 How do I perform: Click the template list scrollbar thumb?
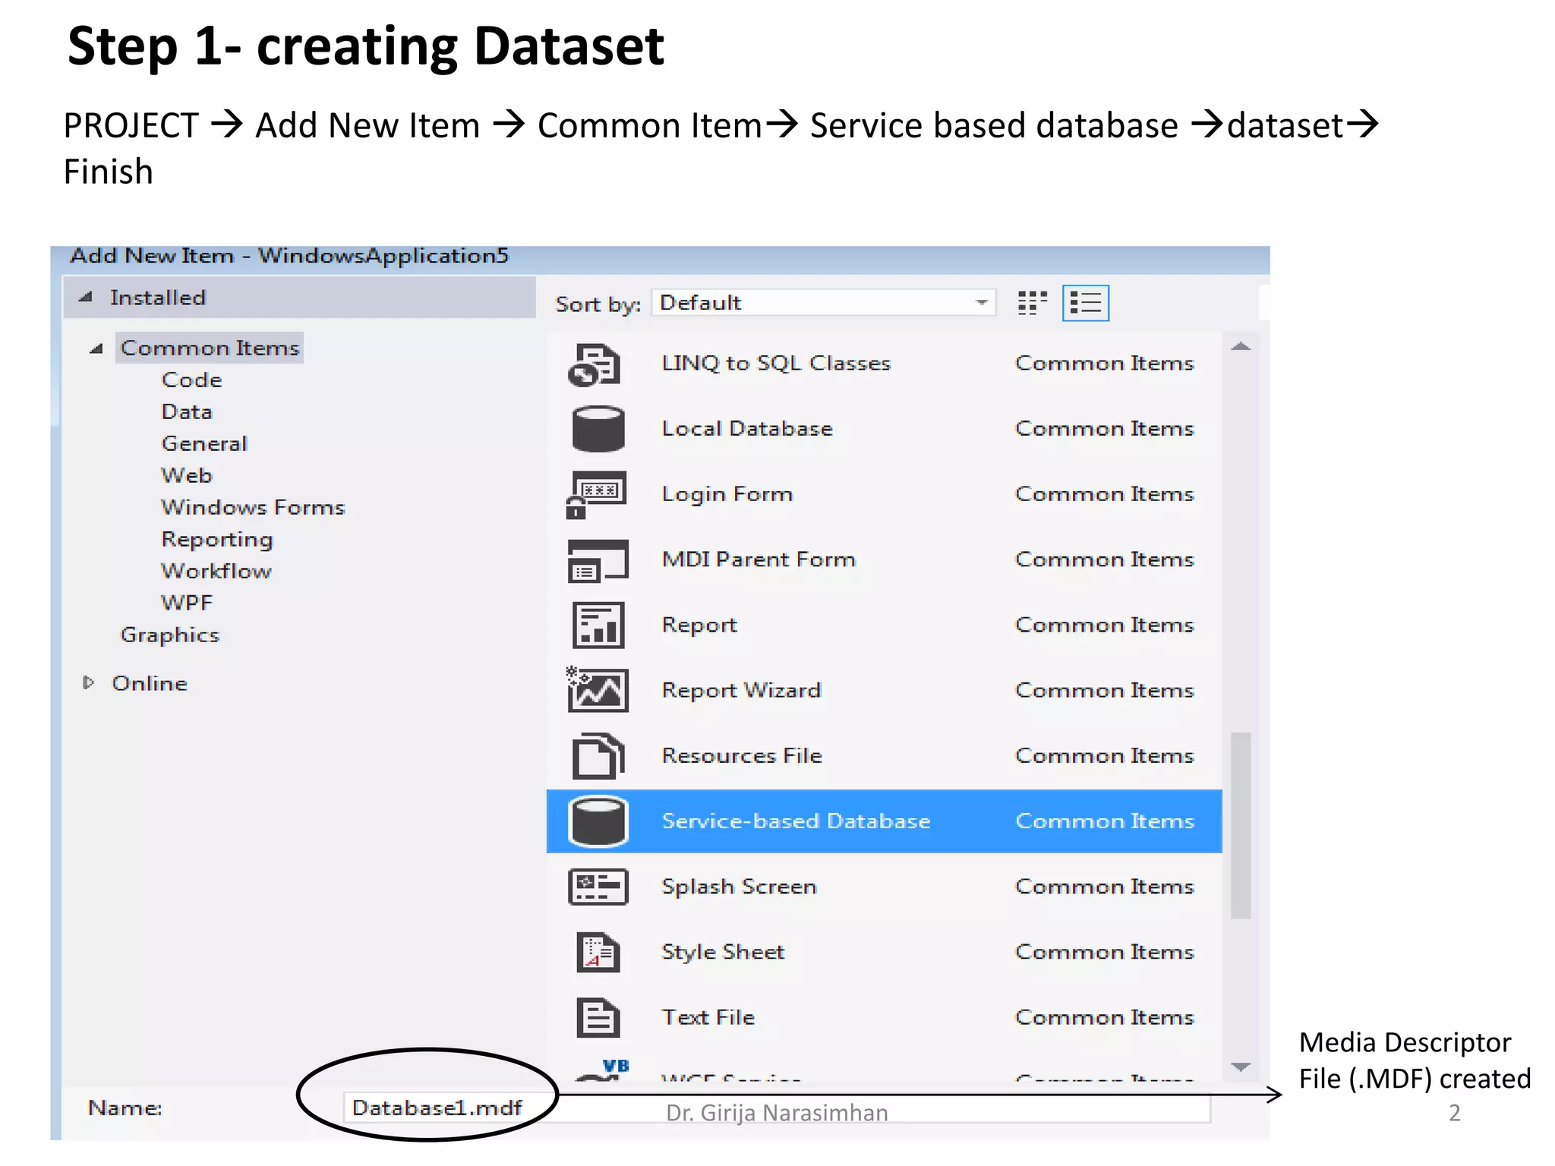coord(1240,825)
